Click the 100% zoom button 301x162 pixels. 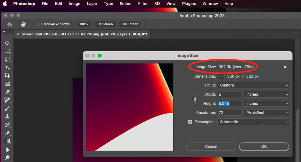click(84, 24)
